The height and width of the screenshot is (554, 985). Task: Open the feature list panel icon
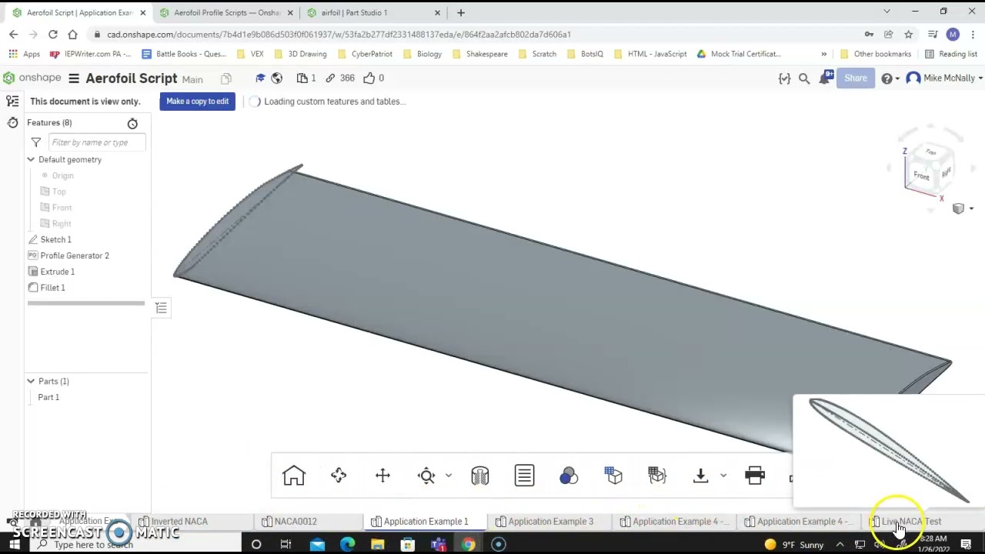click(12, 102)
